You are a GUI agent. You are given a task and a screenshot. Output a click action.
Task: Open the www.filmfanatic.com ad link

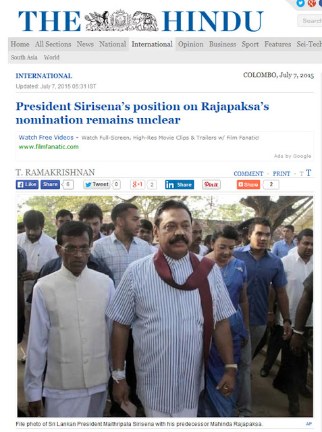click(x=49, y=146)
